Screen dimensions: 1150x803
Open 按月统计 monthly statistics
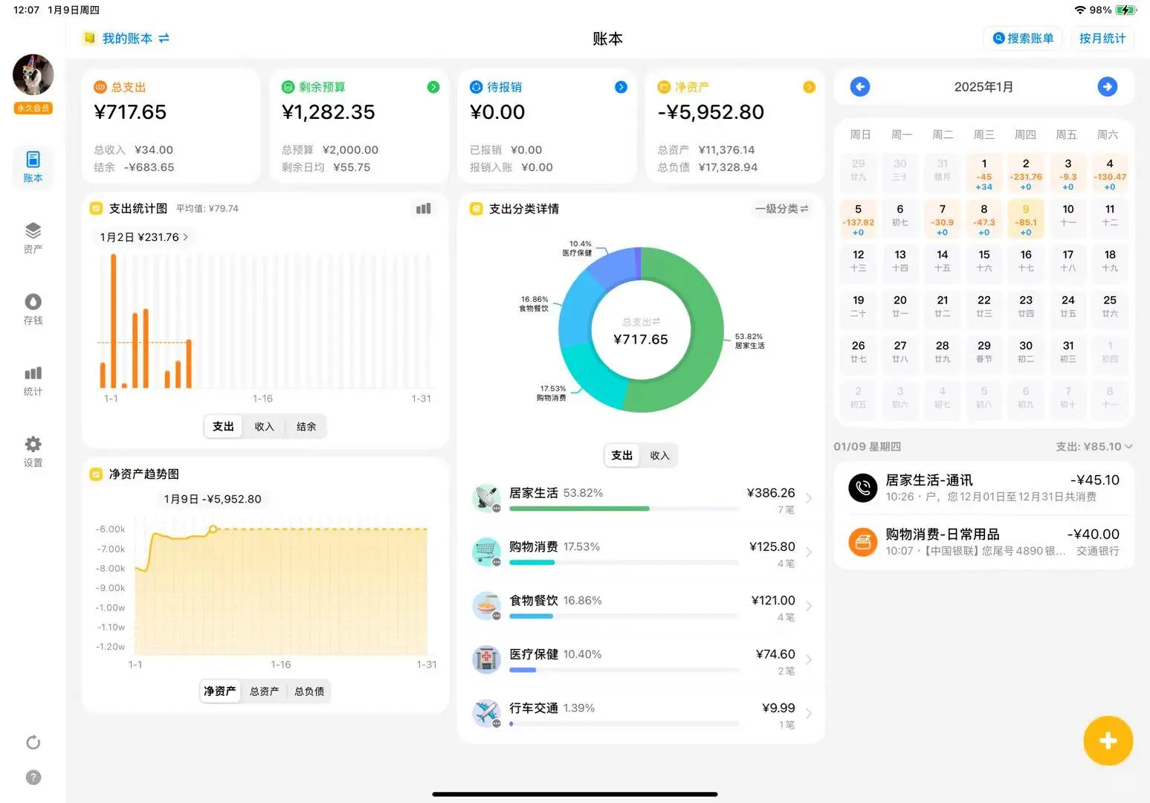tap(1102, 38)
